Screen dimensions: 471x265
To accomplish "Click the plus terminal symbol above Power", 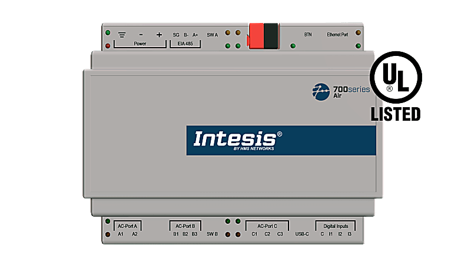I will click(x=159, y=35).
